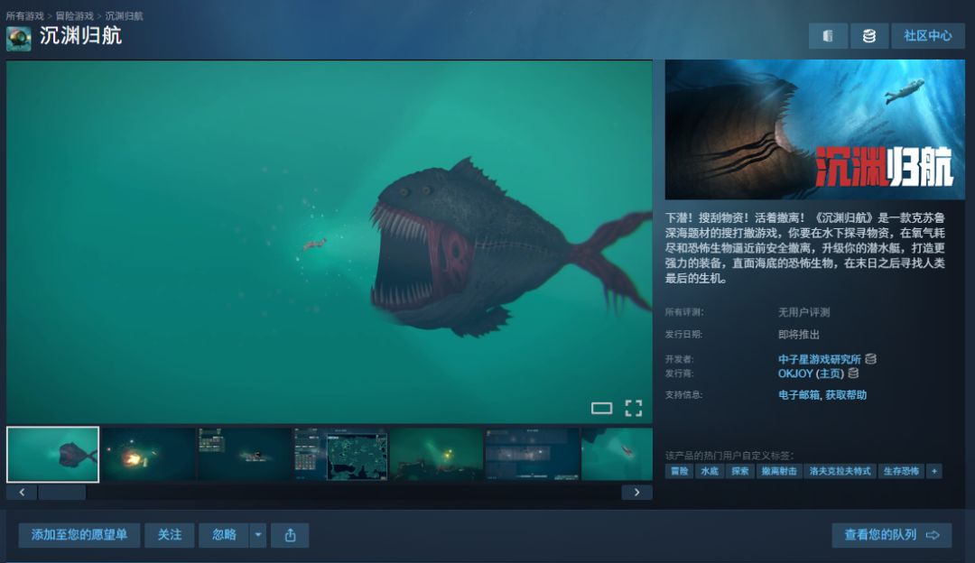Click the 沉渊归航 breadcrumb link
This screenshot has width=975, height=563.
pos(124,15)
